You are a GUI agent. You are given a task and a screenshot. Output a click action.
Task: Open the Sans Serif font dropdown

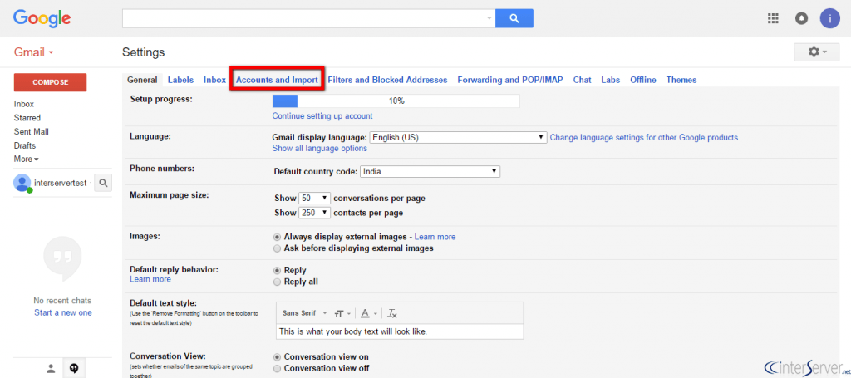(x=304, y=313)
